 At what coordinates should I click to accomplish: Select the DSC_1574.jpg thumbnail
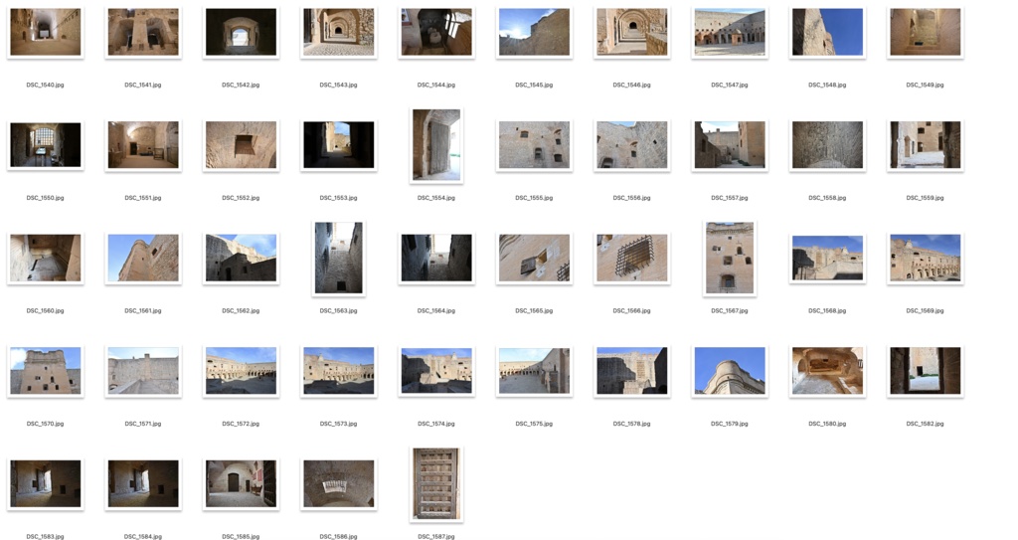[436, 371]
